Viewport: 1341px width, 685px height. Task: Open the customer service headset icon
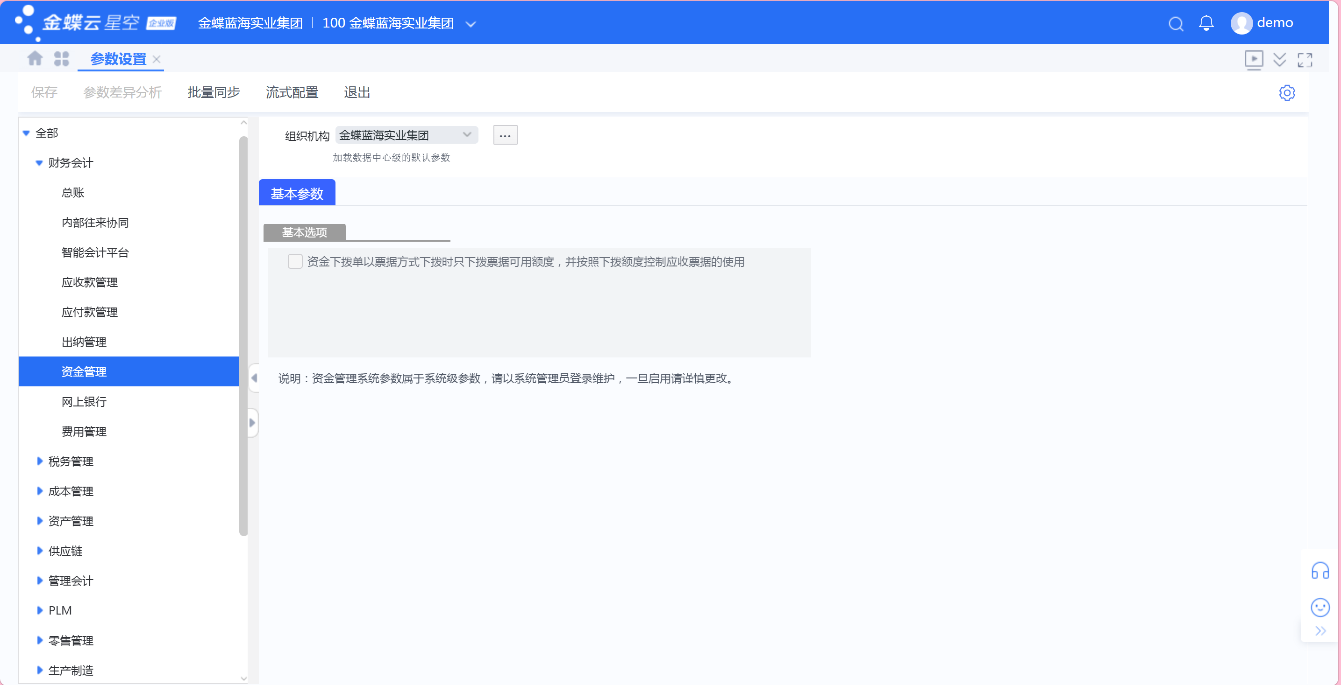coord(1320,571)
